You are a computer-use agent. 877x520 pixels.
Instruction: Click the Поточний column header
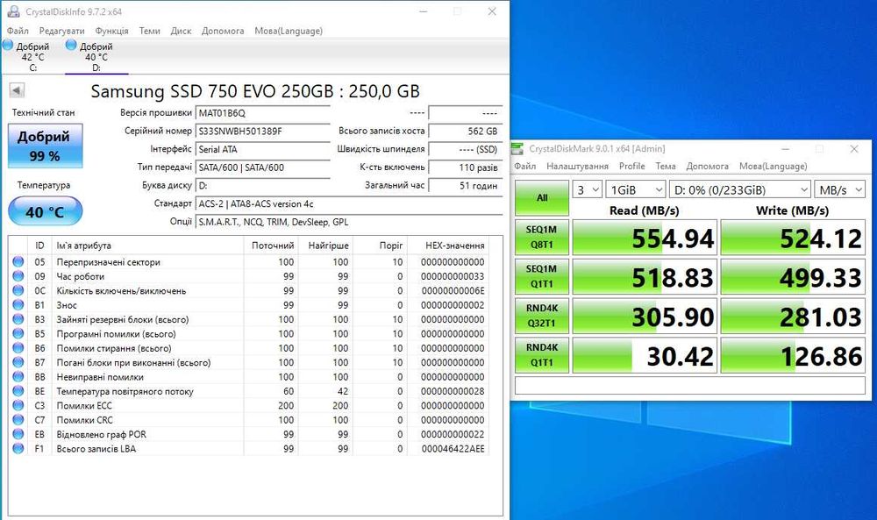271,246
